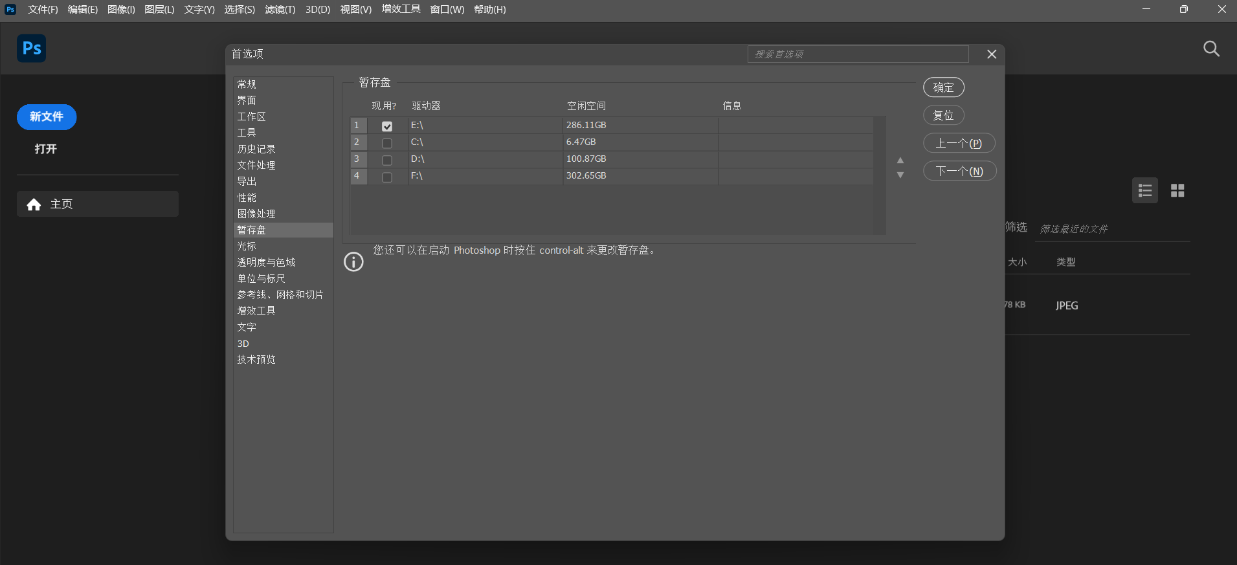1237x565 pixels.
Task: Click the E:\ drive cell
Action: tap(485, 125)
